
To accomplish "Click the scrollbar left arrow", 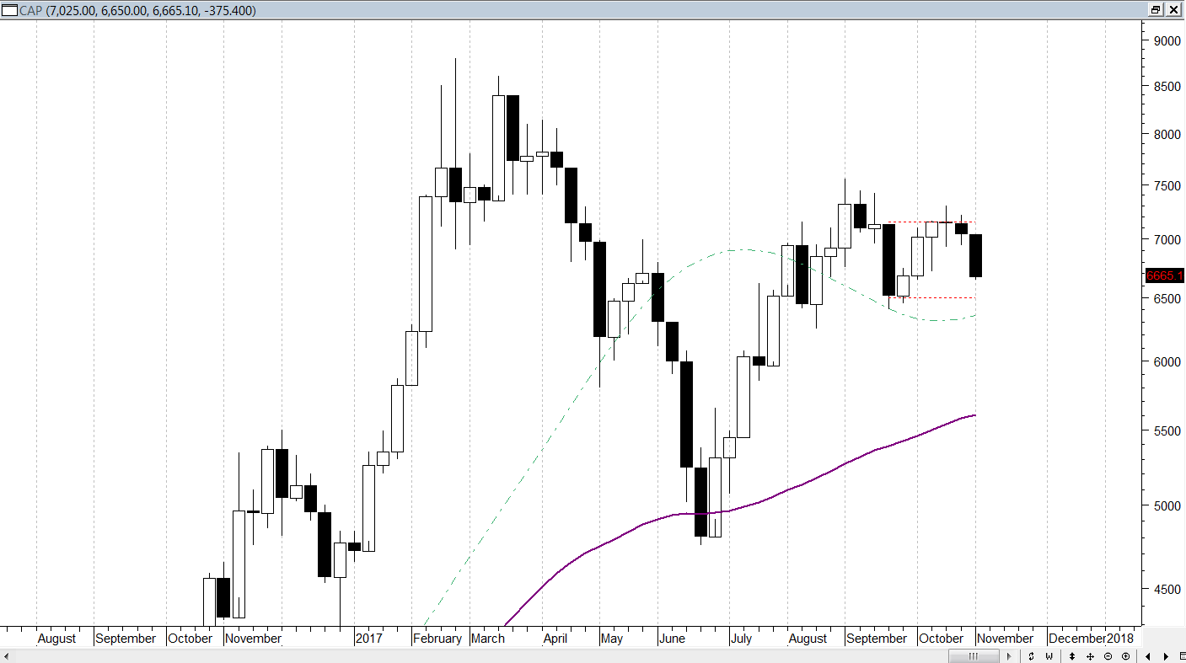I will point(8,656).
